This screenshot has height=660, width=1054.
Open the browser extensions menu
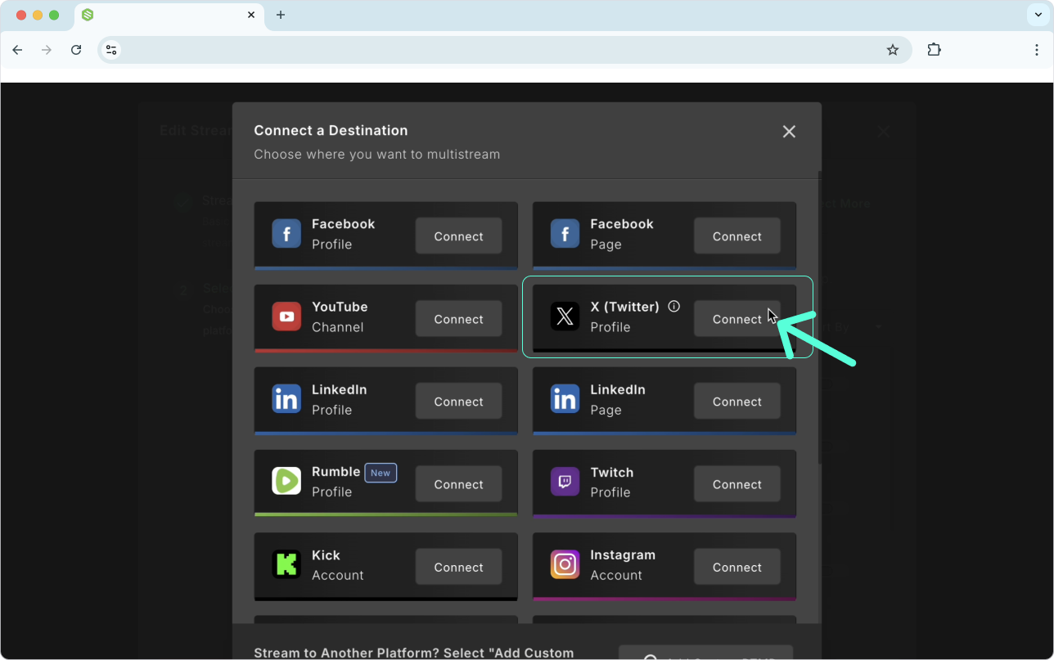tap(935, 50)
